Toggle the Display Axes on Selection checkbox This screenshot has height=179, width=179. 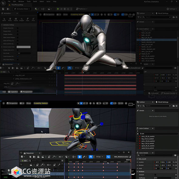point(18,50)
